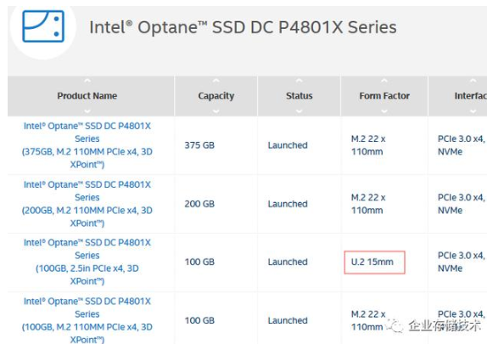
Task: Click PCIe 3.0 x4 NVMe in 2.5in row
Action: (x=462, y=262)
